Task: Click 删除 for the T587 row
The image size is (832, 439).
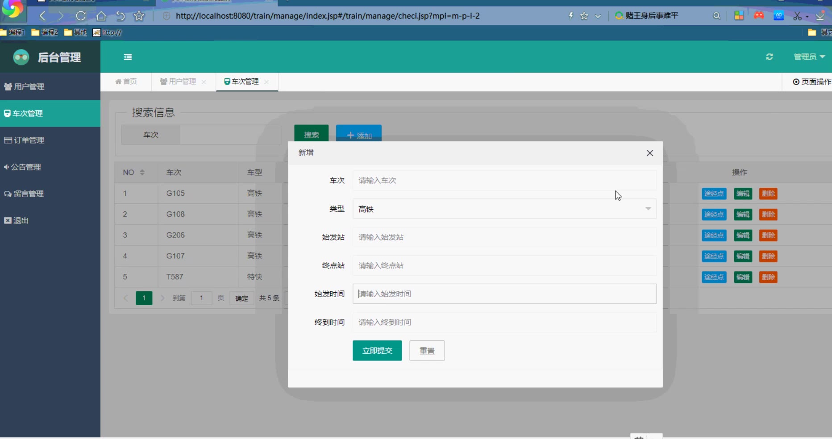Action: tap(768, 277)
